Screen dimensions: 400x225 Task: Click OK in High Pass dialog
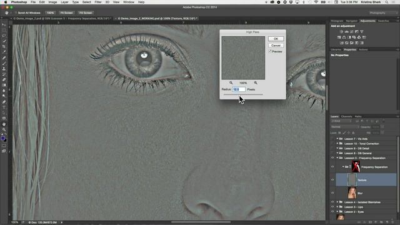276,39
